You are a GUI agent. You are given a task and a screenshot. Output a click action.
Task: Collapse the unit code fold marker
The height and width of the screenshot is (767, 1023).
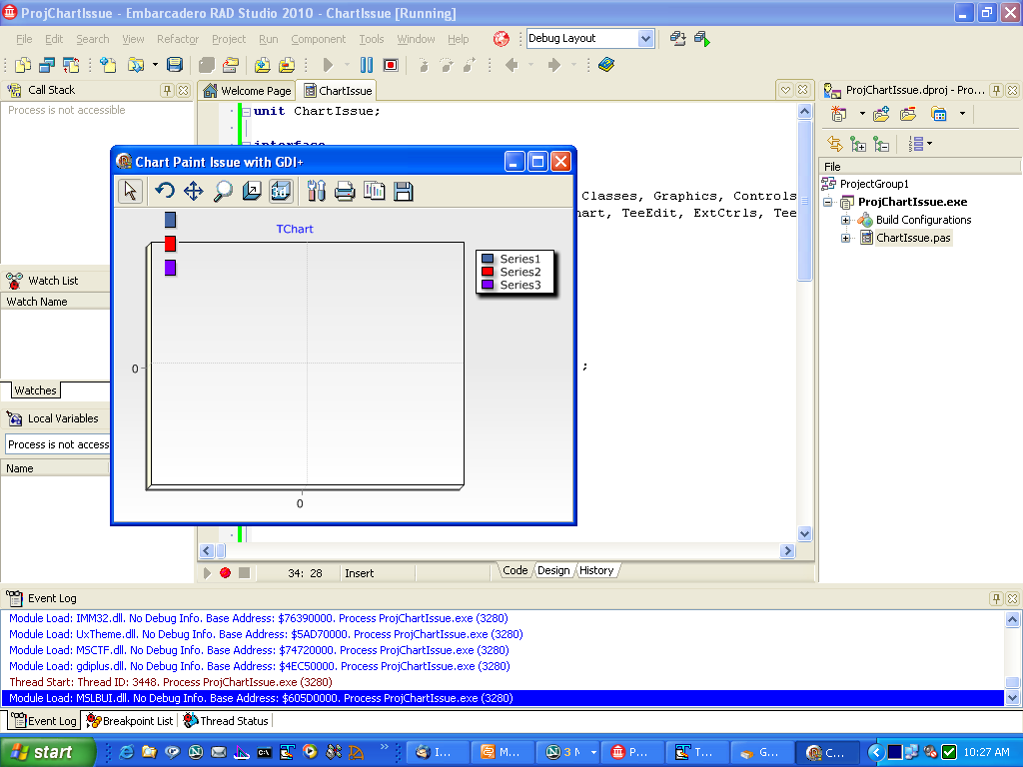[246, 112]
